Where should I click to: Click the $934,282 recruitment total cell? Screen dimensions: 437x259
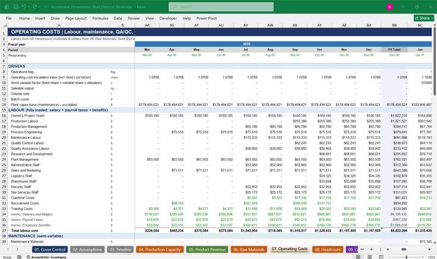[394, 203]
